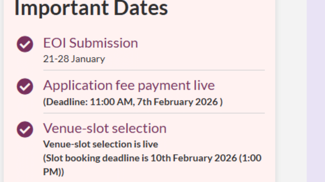This screenshot has height=182, width=325.
Task: Click the Important Dates heading
Action: pyautogui.click(x=91, y=8)
